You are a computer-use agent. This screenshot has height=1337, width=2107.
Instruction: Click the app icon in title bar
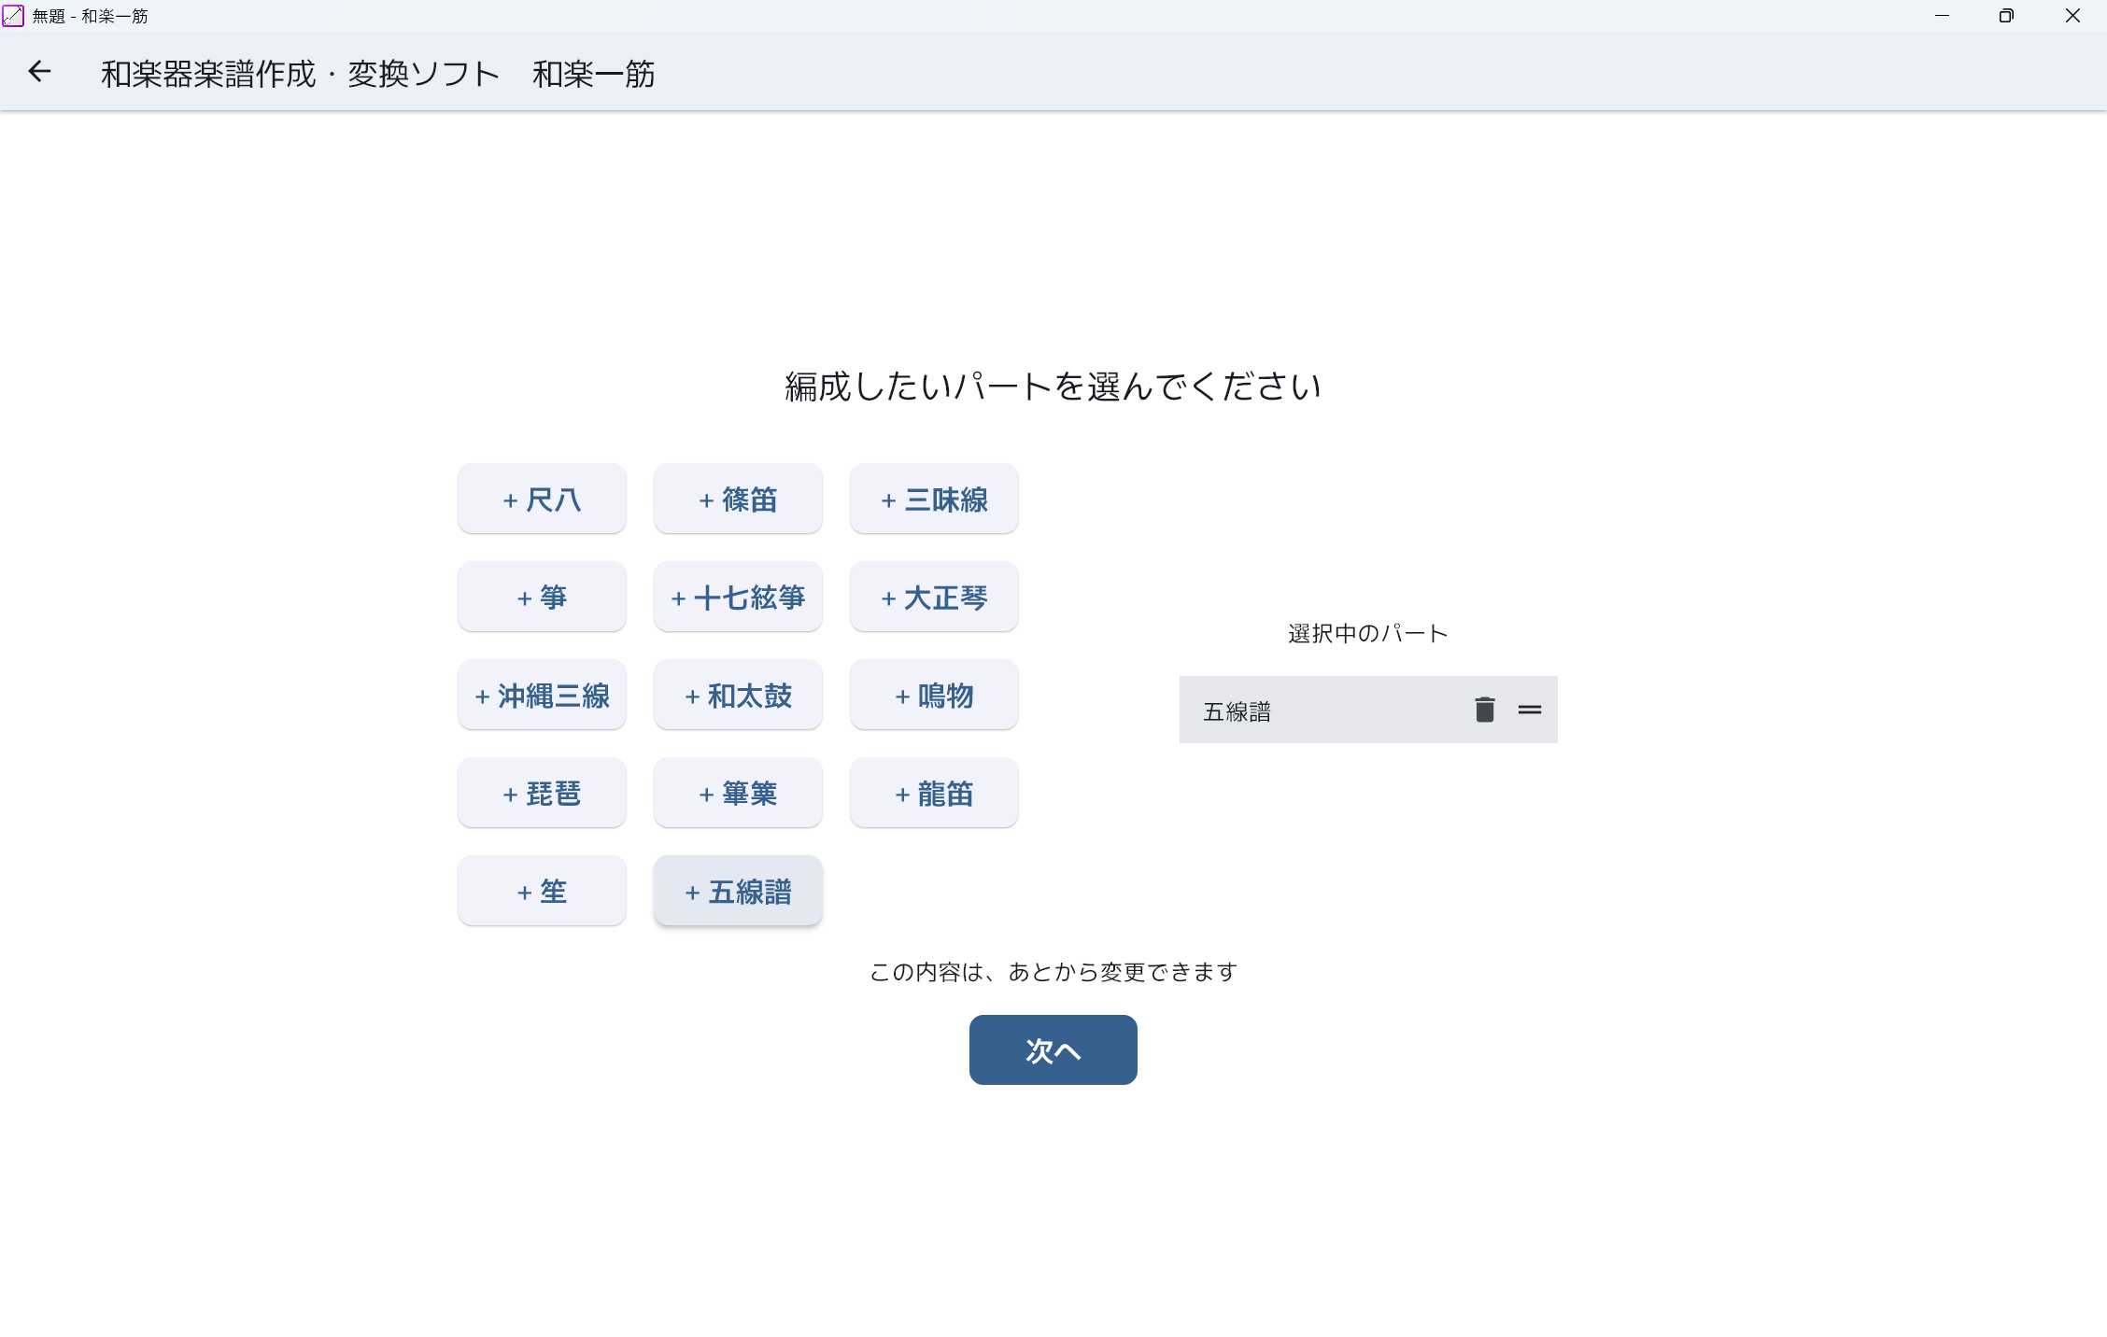tap(13, 16)
